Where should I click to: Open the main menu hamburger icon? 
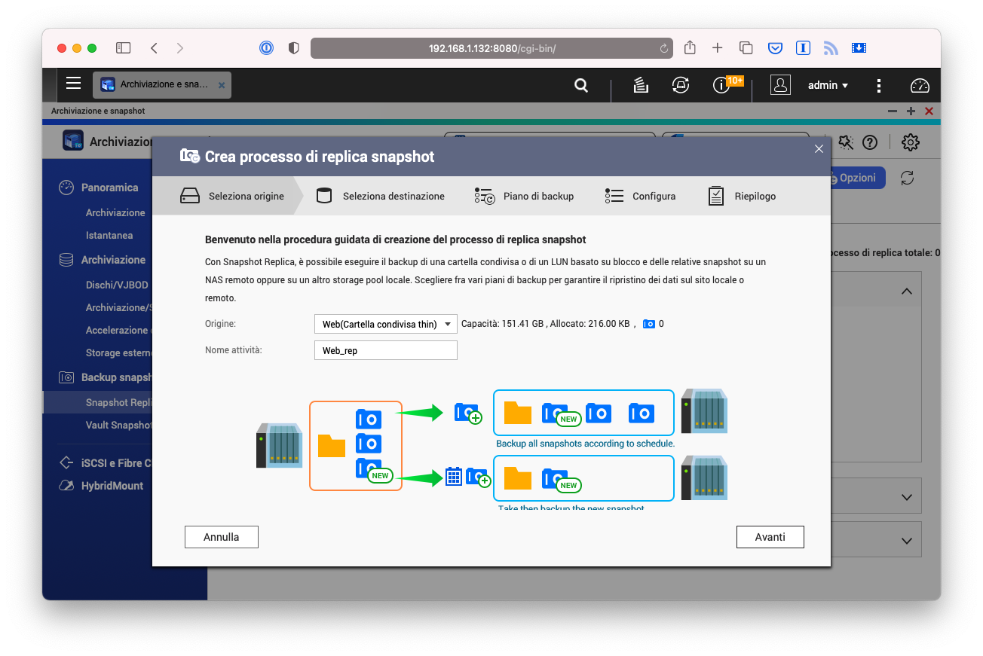(x=73, y=83)
